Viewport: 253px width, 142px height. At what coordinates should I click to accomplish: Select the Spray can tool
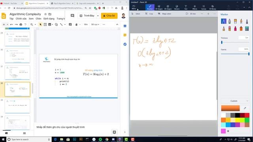(241, 29)
